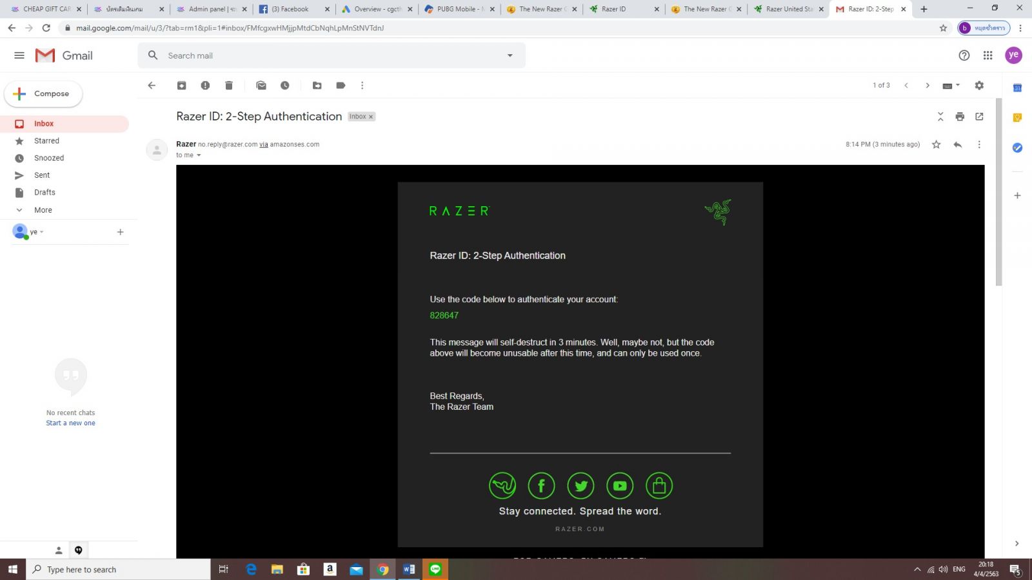This screenshot has height=580, width=1032.
Task: Open a new browser tab
Action: point(924,9)
